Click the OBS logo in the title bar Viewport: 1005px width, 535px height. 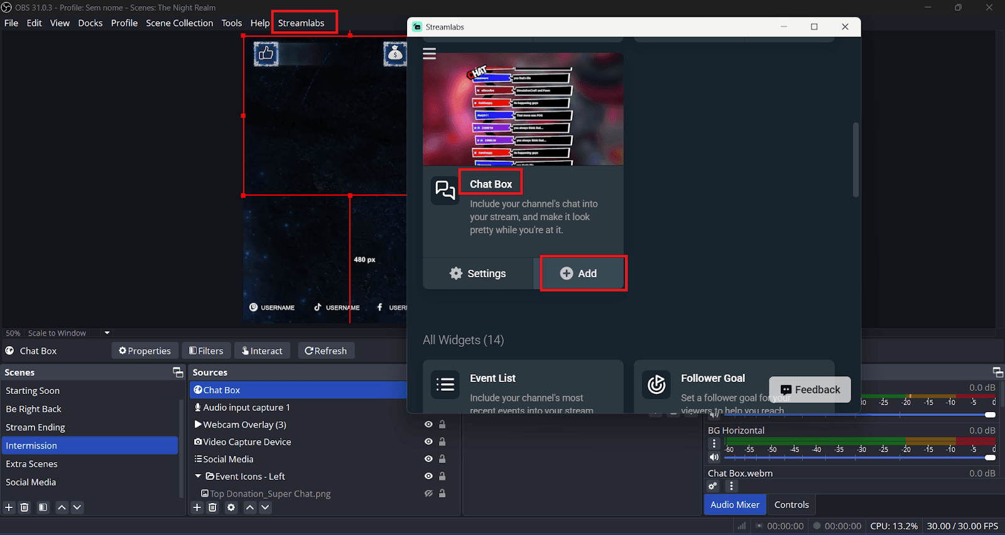[7, 8]
